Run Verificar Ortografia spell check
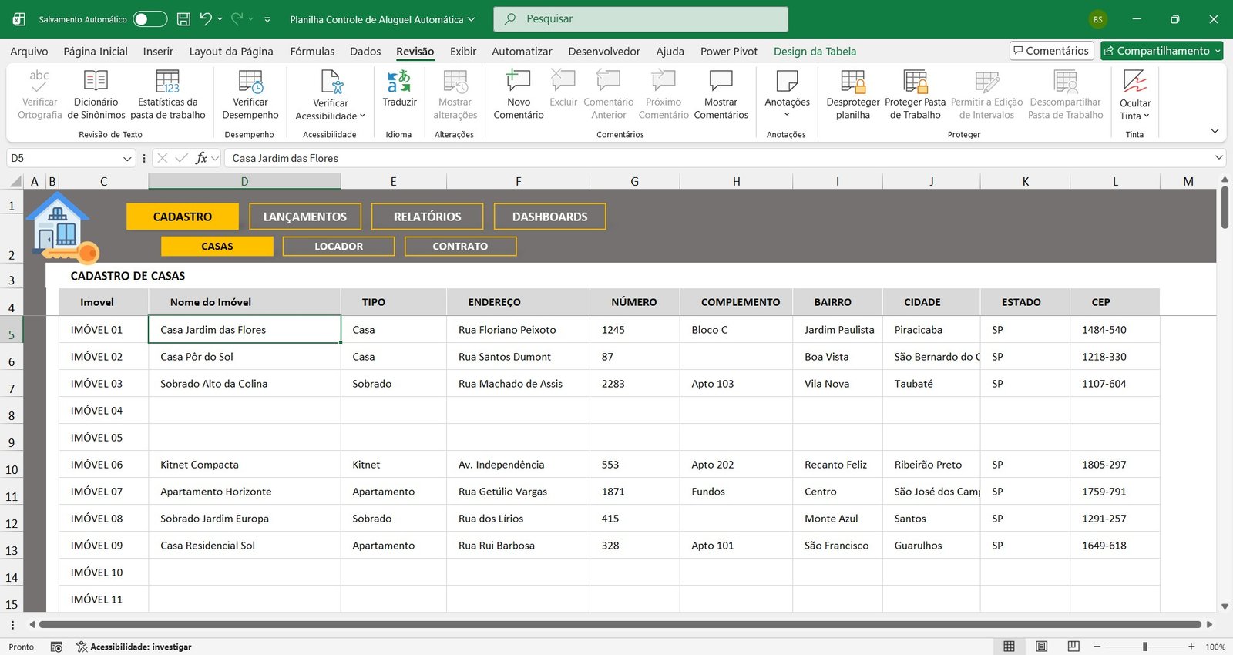1233x655 pixels. pos(39,94)
